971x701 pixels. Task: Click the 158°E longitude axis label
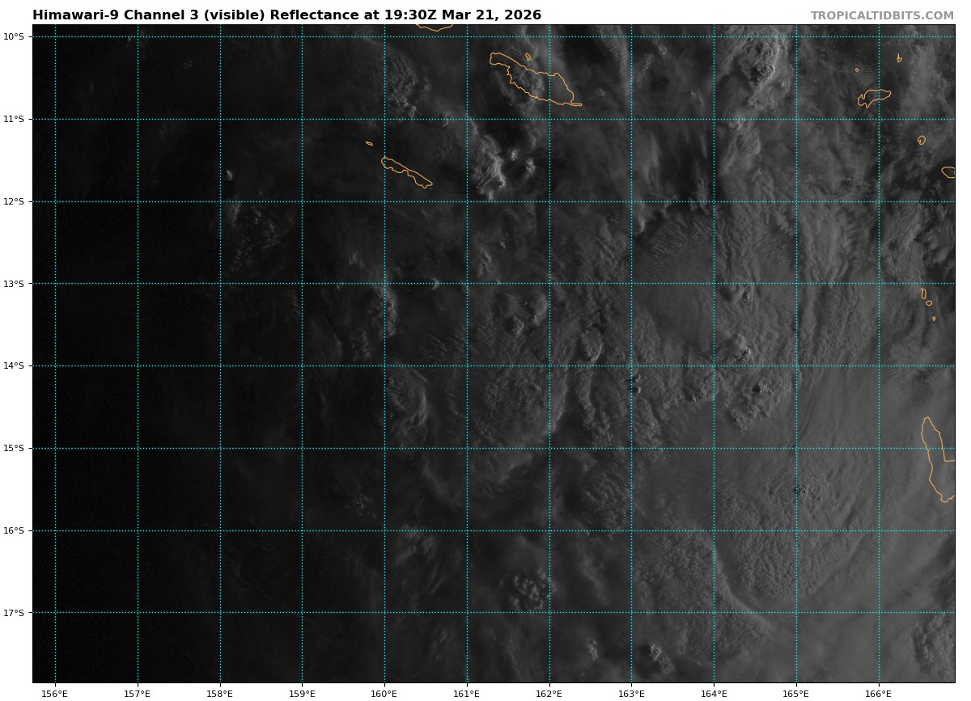click(x=220, y=693)
